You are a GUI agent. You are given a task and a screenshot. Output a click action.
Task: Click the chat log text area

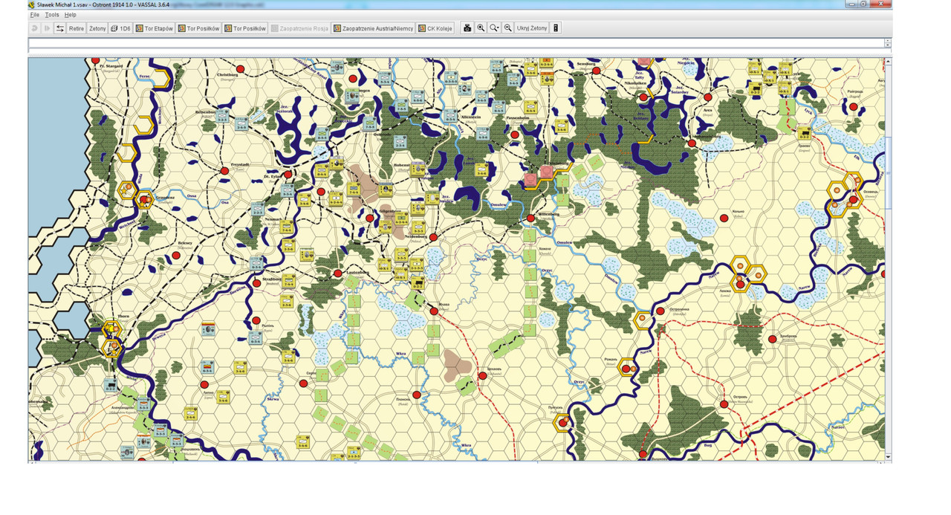[x=457, y=43]
